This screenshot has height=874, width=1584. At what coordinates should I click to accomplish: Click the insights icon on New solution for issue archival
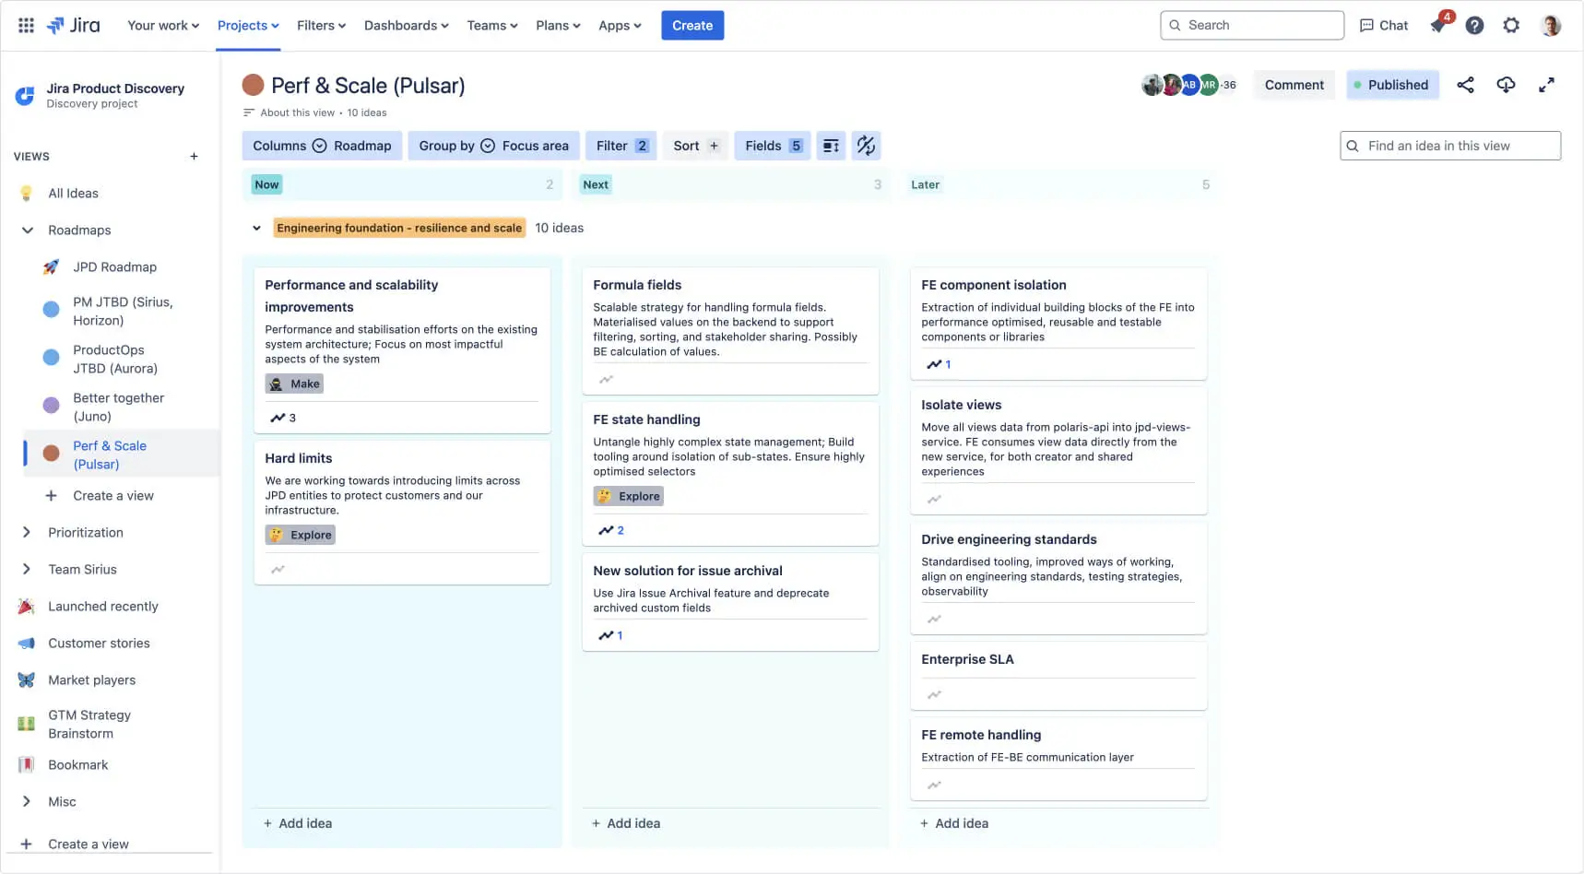(606, 635)
